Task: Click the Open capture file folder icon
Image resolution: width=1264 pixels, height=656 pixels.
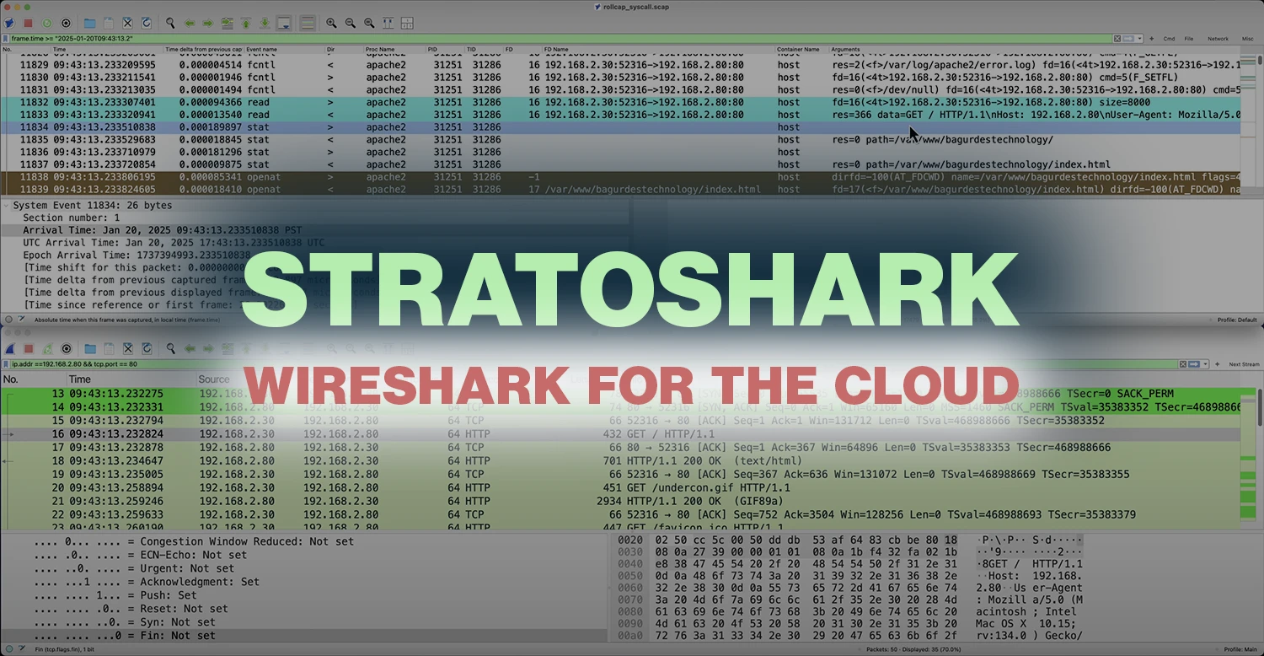Action: (89, 23)
